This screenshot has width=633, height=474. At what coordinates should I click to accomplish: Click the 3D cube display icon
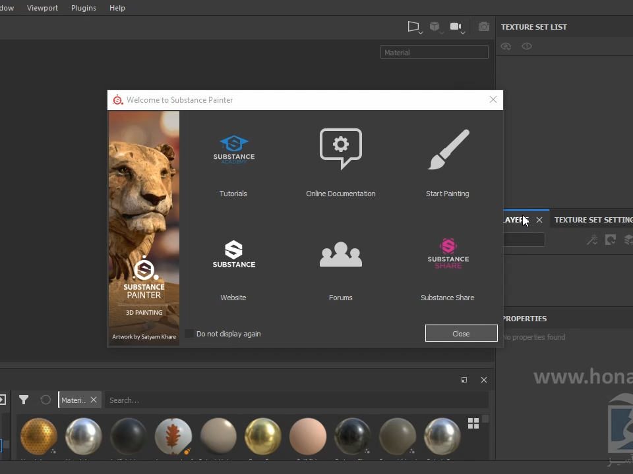pos(435,26)
